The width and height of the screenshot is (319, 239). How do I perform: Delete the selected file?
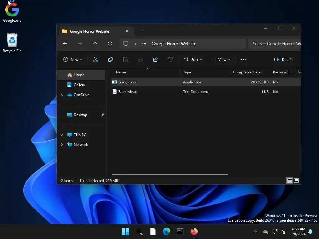point(170,59)
